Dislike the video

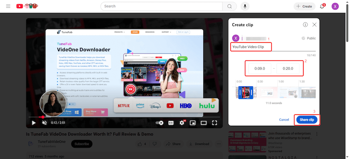click(x=155, y=144)
